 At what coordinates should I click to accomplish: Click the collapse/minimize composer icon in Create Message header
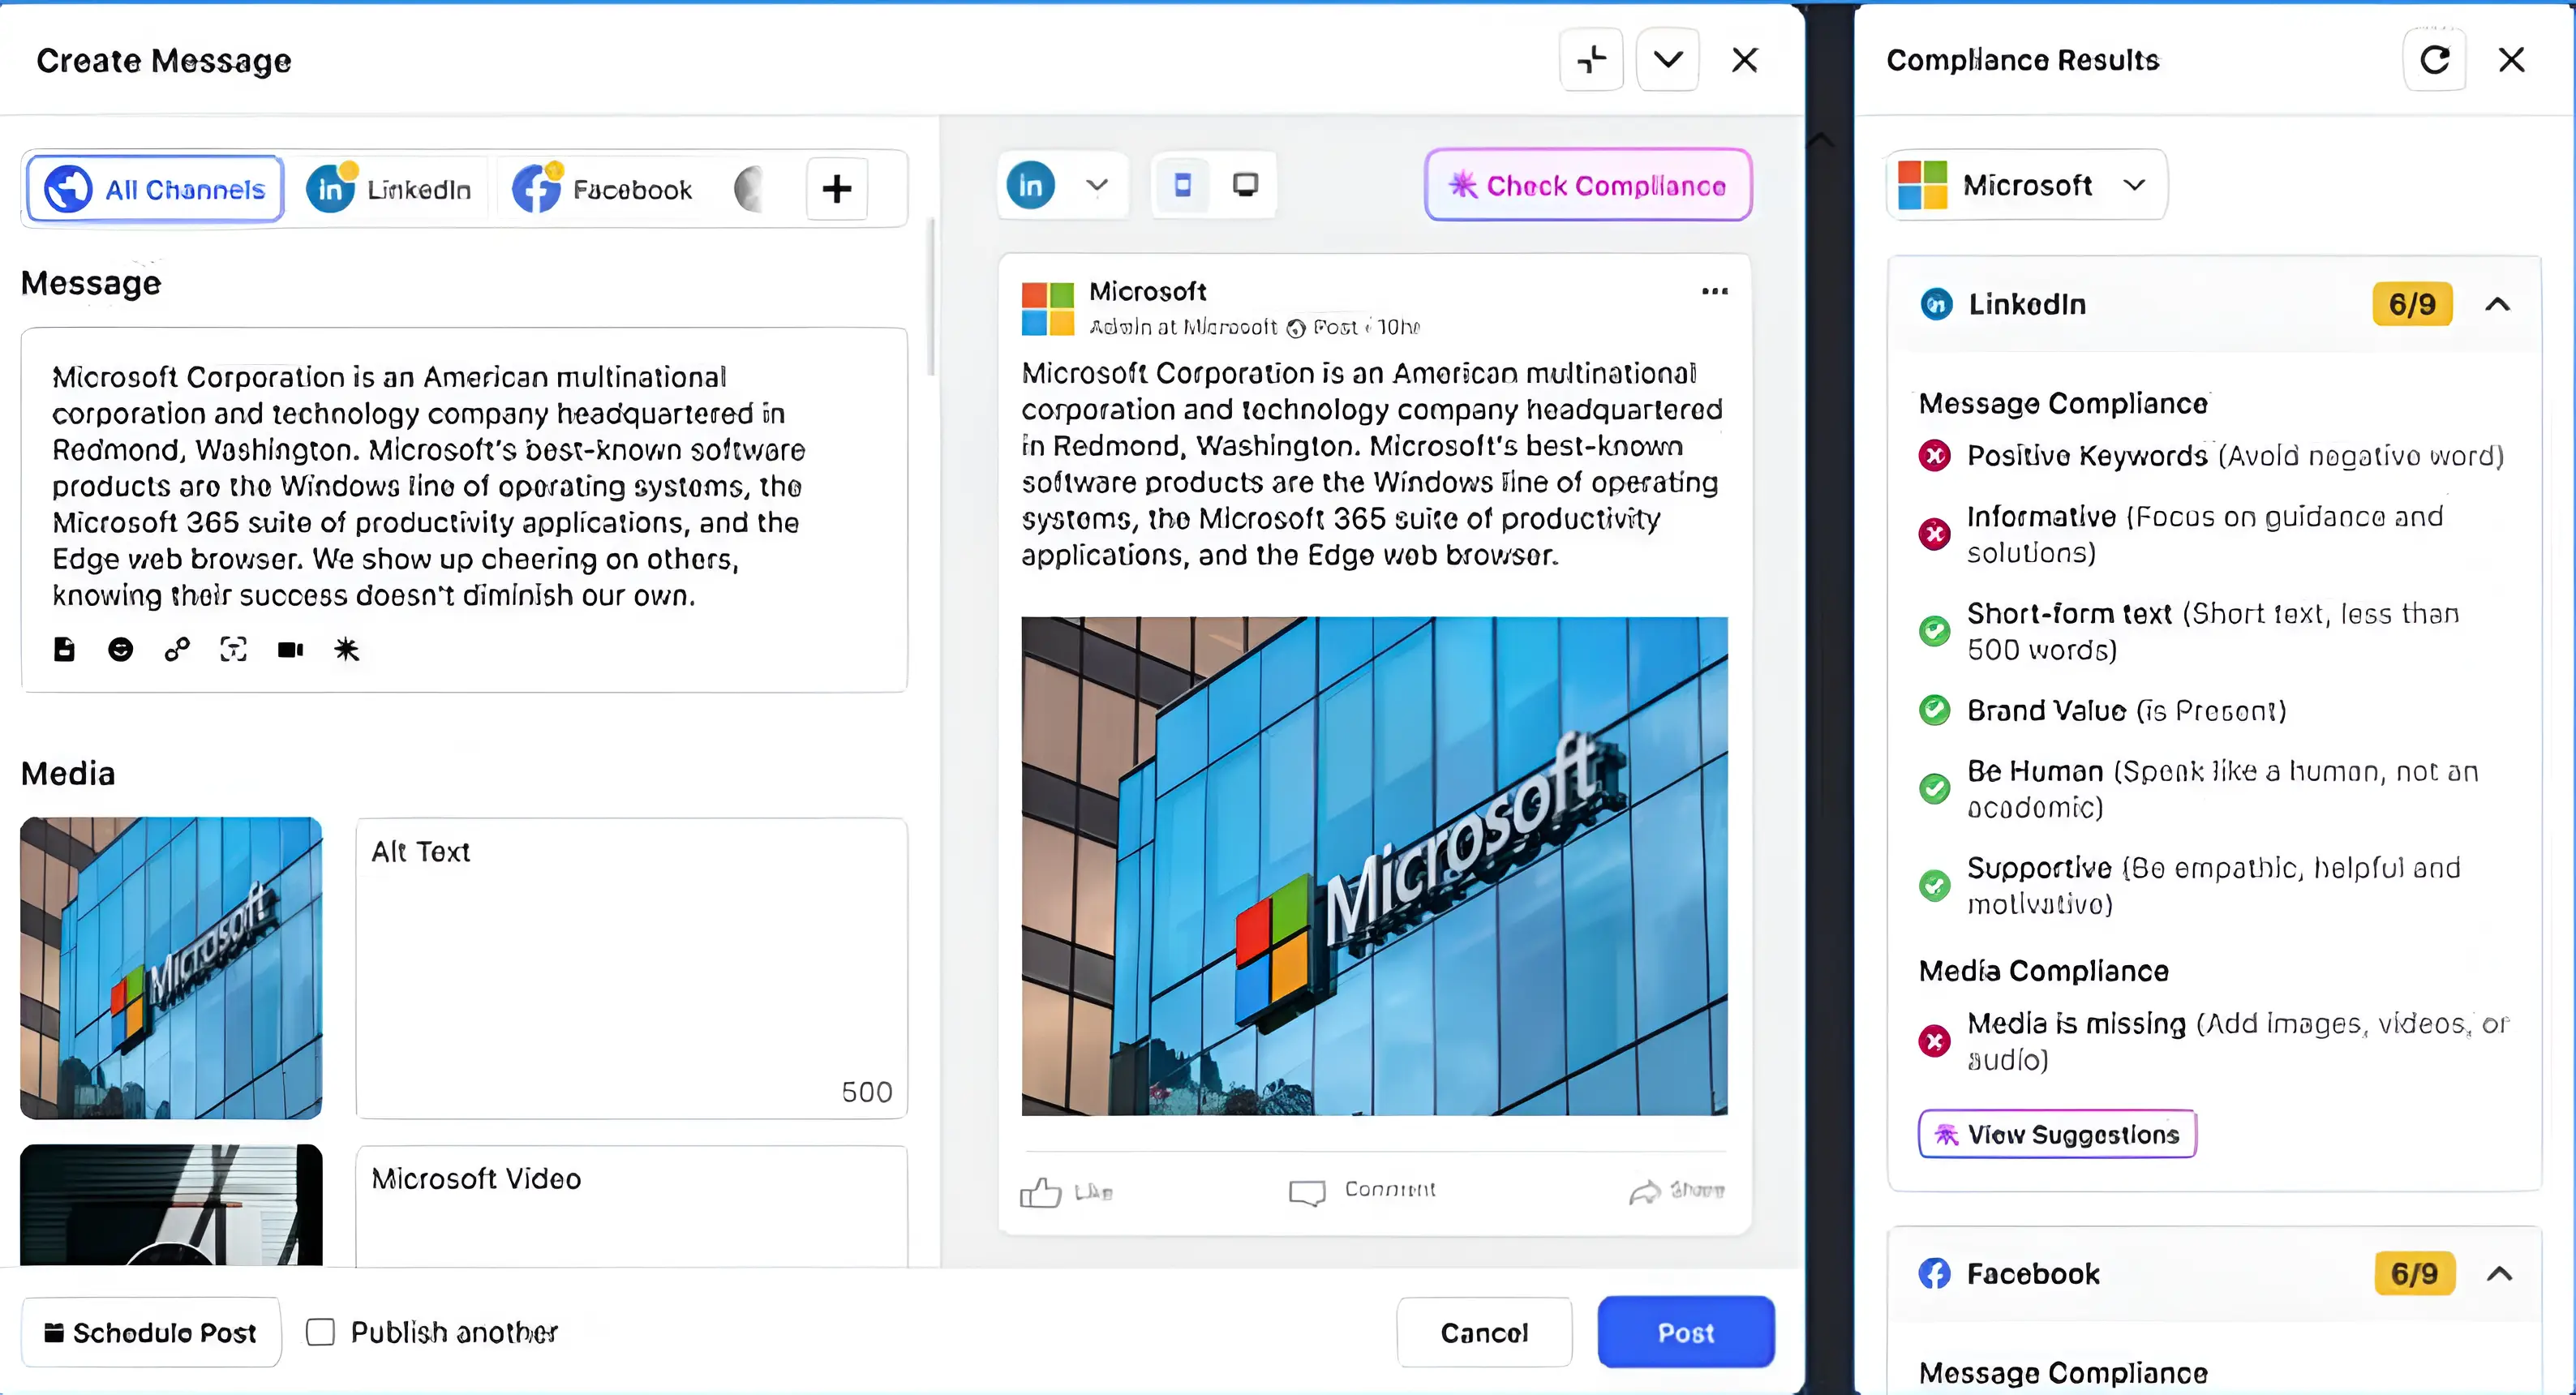click(x=1591, y=60)
